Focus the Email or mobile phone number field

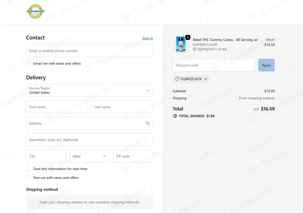point(89,51)
